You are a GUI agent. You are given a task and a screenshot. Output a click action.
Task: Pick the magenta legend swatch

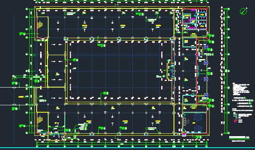coord(235,122)
